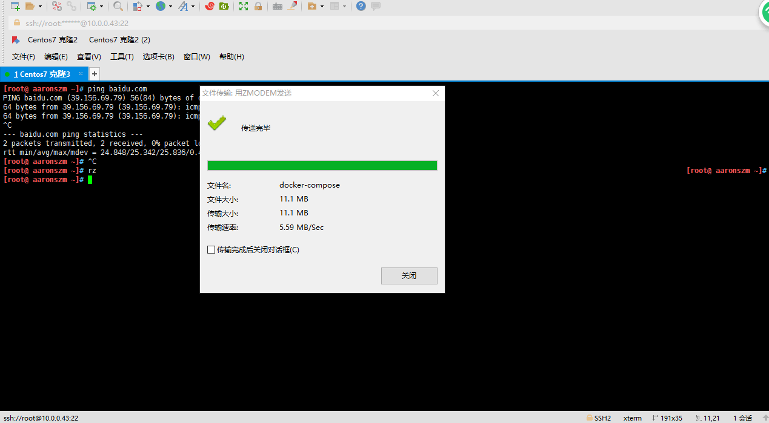Click the SSH2 lock icon in status bar
This screenshot has width=769, height=423.
point(589,418)
